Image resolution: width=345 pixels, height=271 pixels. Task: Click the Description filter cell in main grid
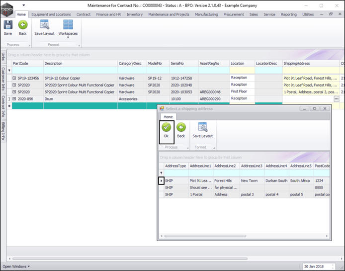click(81, 71)
